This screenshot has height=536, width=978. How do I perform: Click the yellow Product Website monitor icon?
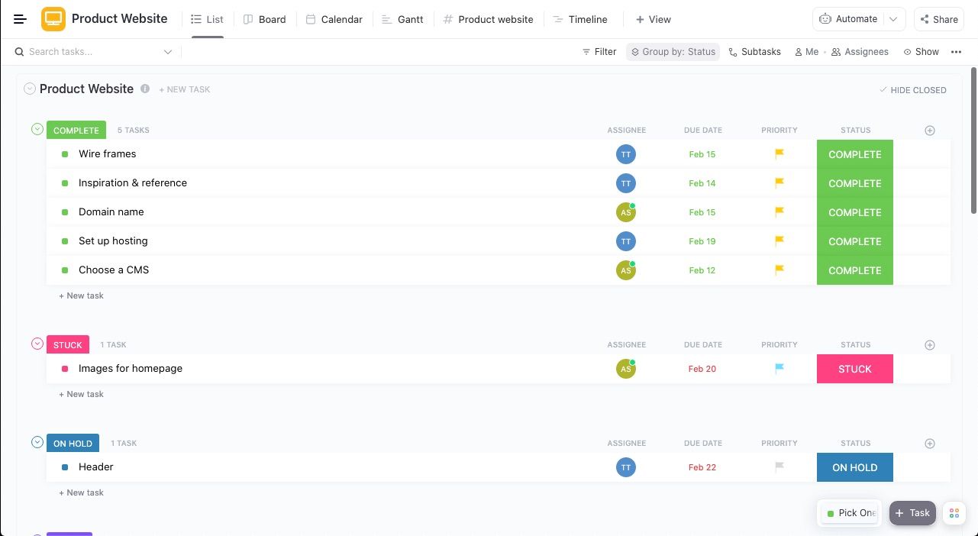click(x=53, y=19)
